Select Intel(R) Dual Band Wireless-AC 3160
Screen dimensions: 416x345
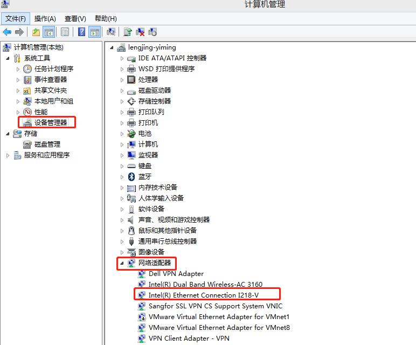click(x=205, y=285)
